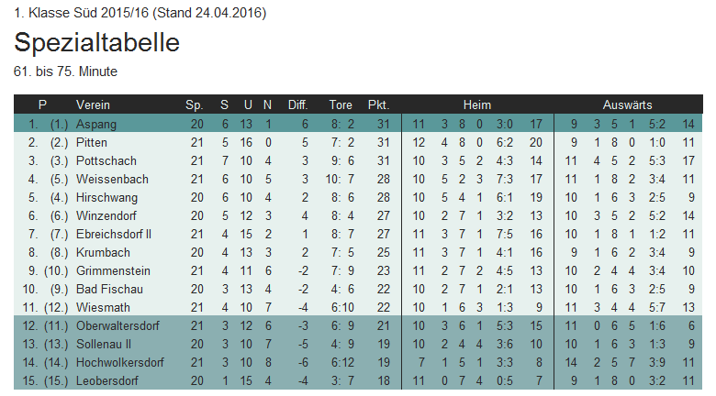
Task: Click the Tore column header
Action: tap(341, 104)
